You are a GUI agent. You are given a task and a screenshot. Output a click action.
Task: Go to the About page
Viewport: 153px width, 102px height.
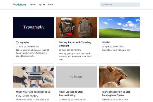[x=33, y=5]
